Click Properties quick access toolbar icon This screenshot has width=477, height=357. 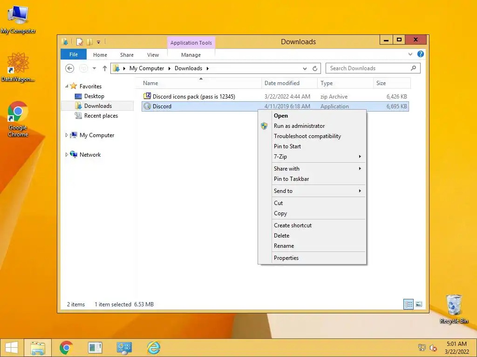[x=79, y=42]
